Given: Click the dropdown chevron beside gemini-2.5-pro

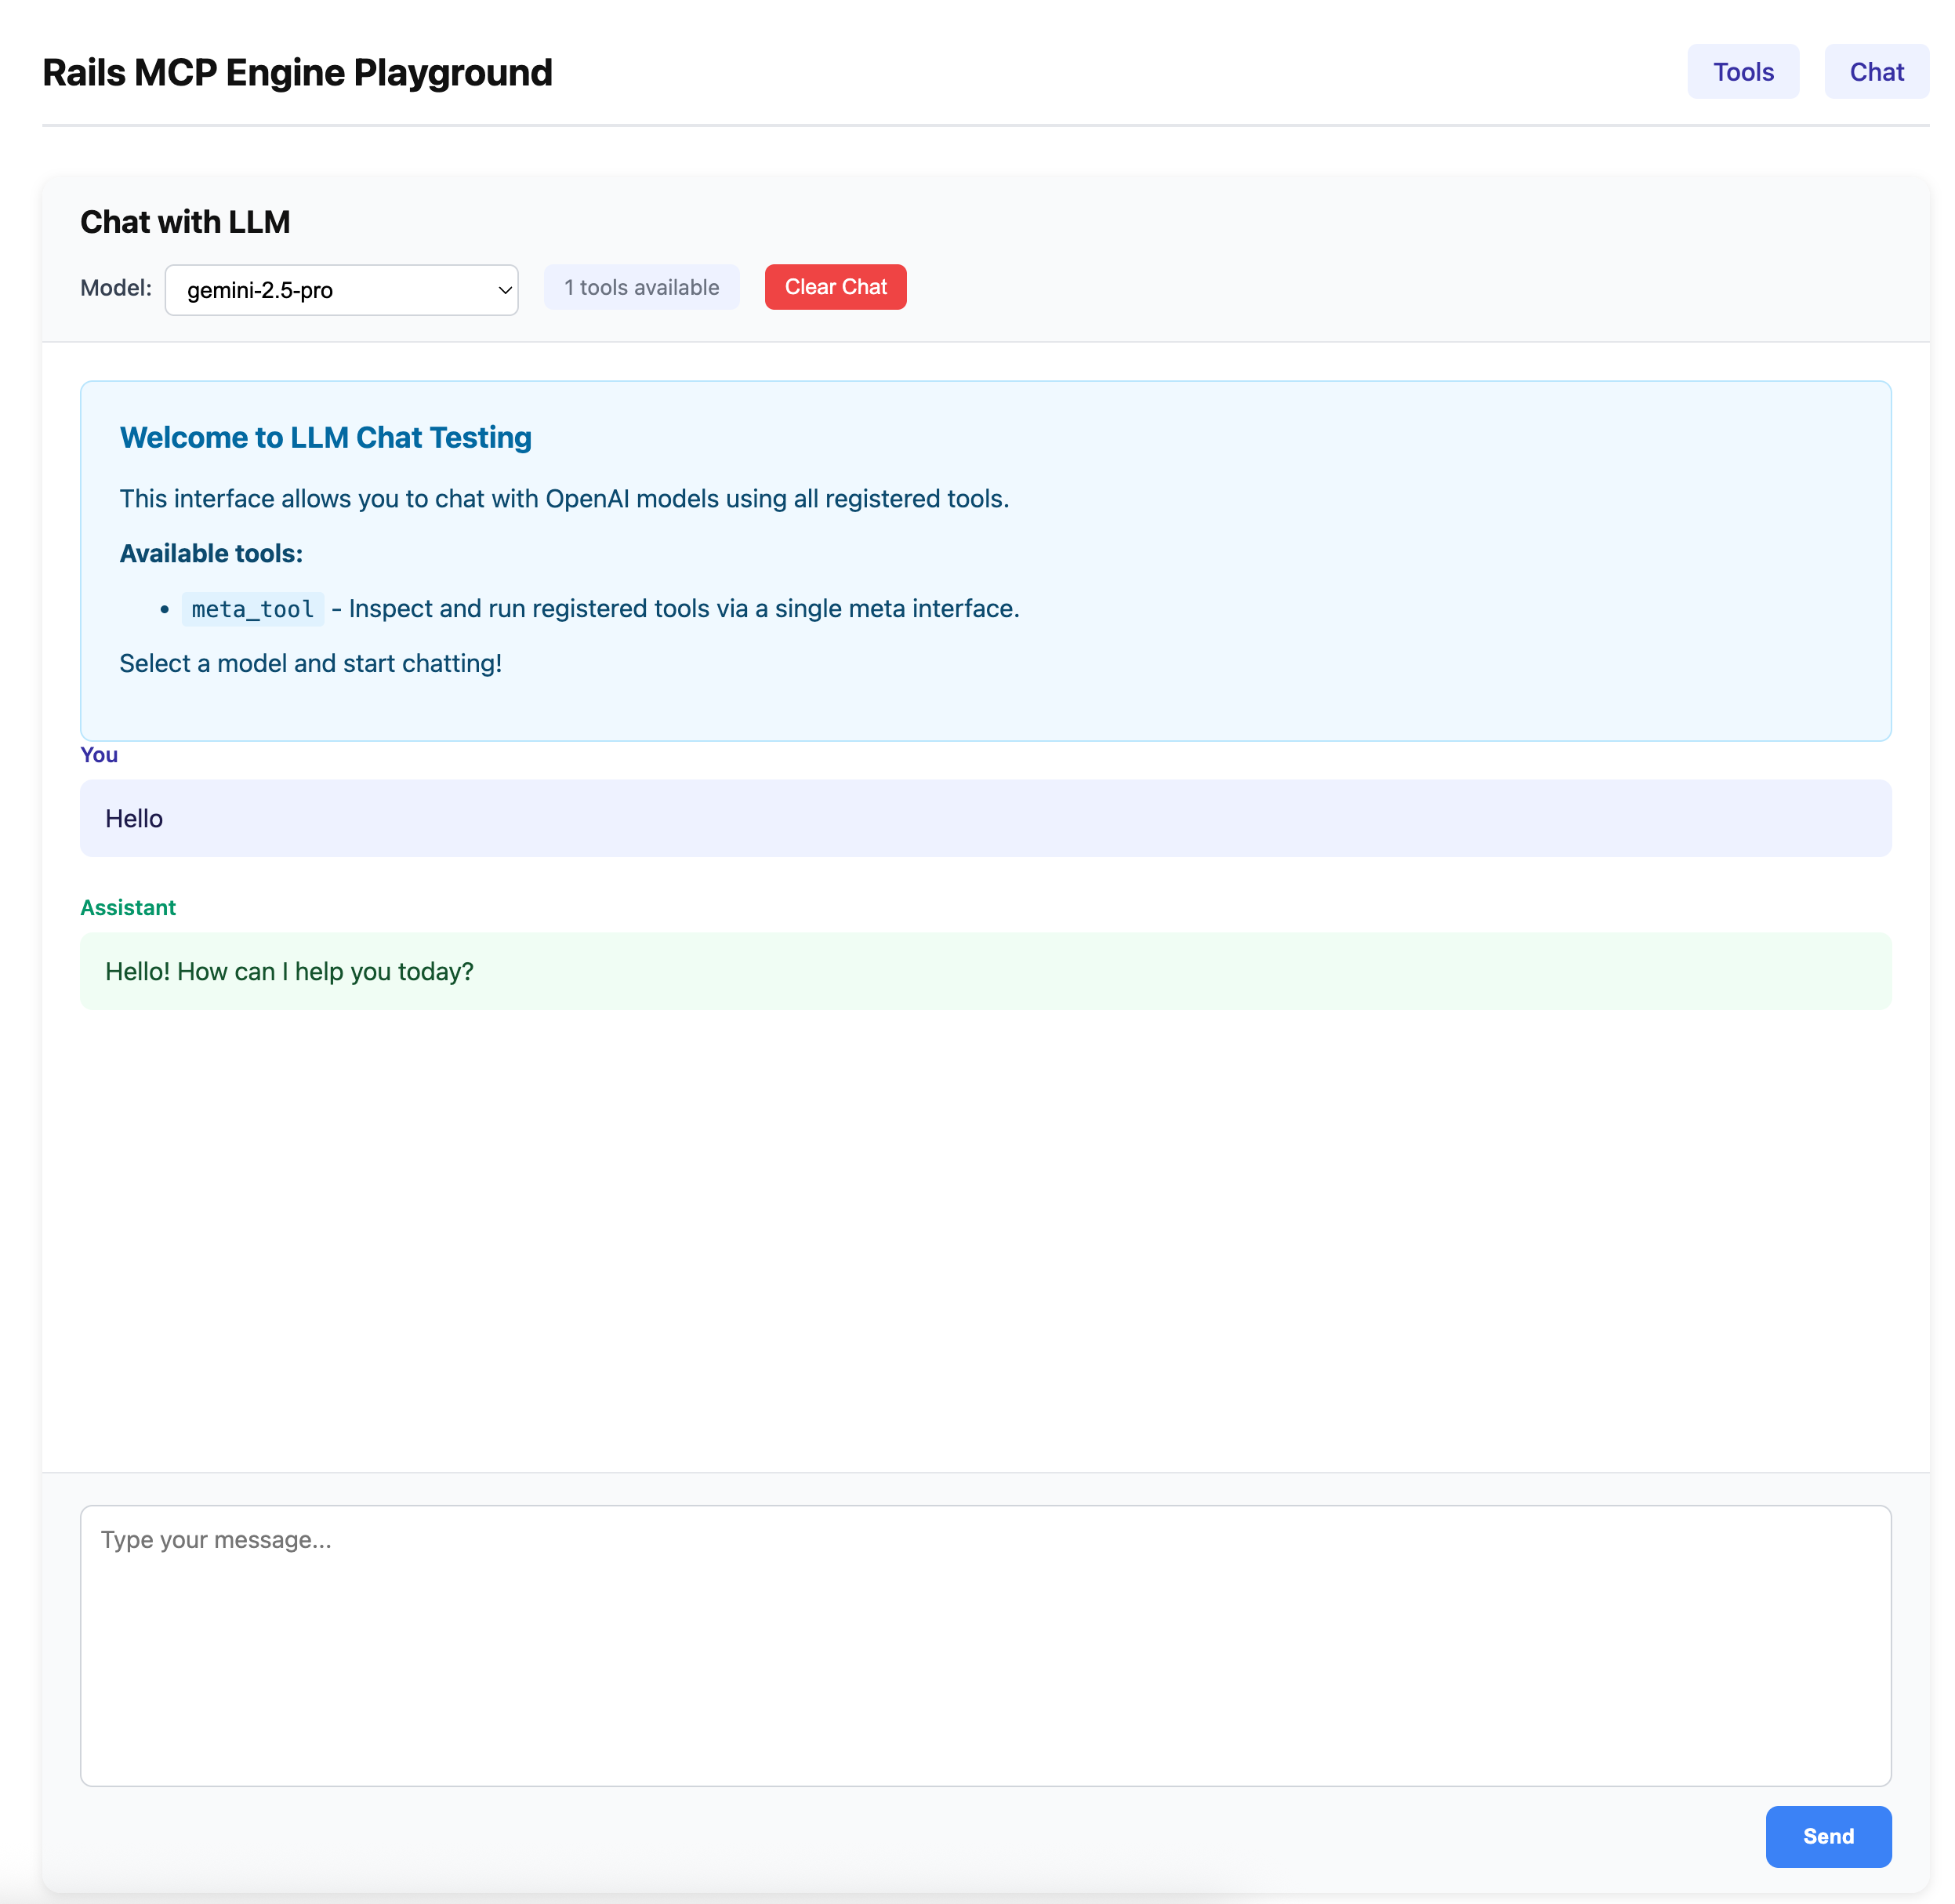Looking at the screenshot, I should (505, 290).
